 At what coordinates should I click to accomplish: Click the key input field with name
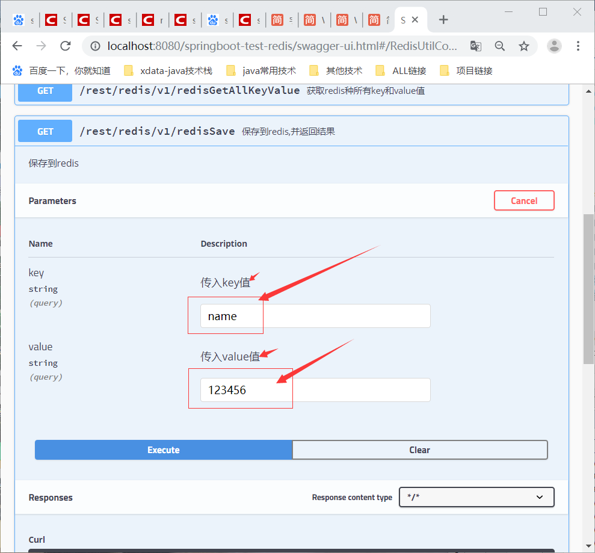pyautogui.click(x=315, y=316)
